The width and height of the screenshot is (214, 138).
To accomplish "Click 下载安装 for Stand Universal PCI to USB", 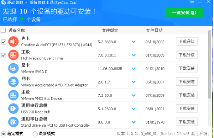I will click(187, 122).
